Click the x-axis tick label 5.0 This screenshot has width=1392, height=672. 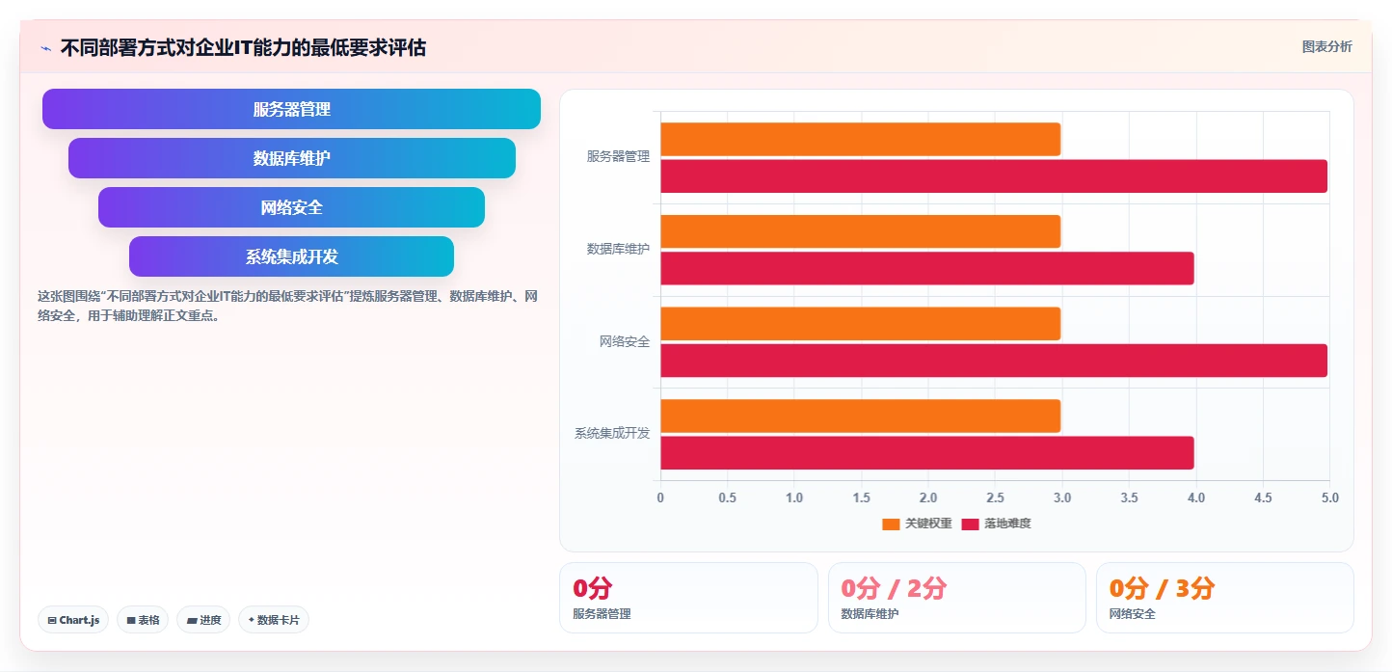(x=1329, y=497)
